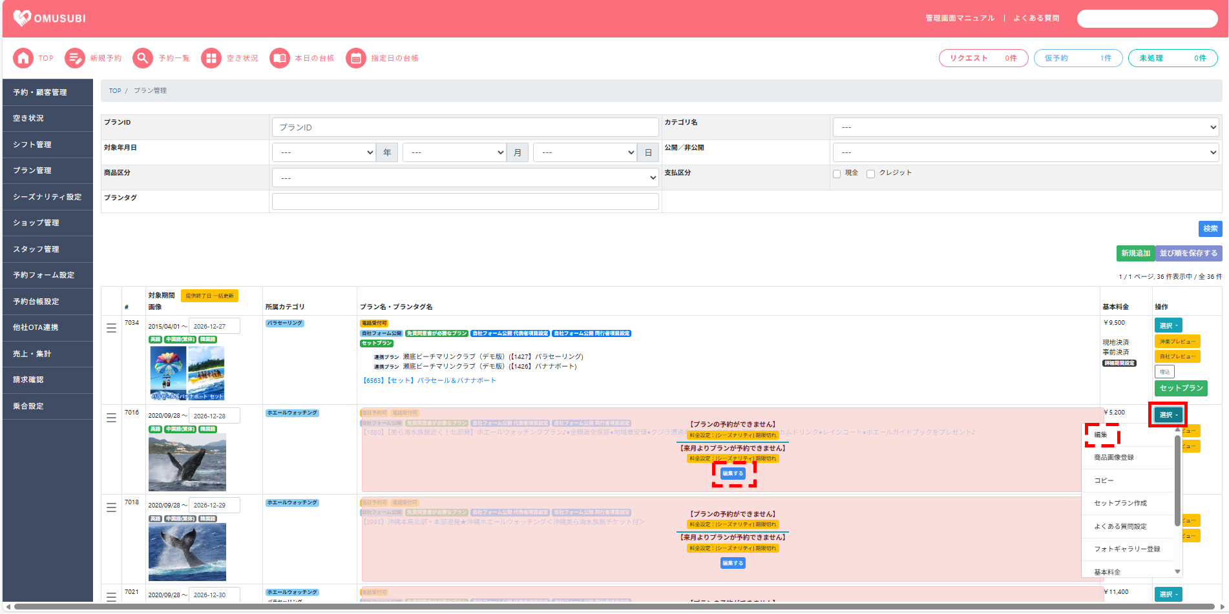Expand the 公開／非公開 dropdown
This screenshot has width=1229, height=614.
pos(1025,152)
